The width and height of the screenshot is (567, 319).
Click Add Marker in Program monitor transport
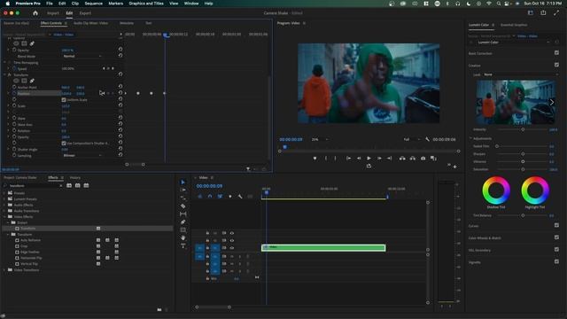click(315, 159)
